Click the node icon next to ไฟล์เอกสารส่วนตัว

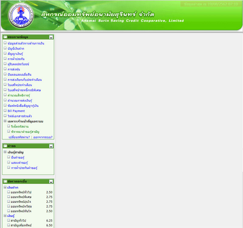click(5, 116)
